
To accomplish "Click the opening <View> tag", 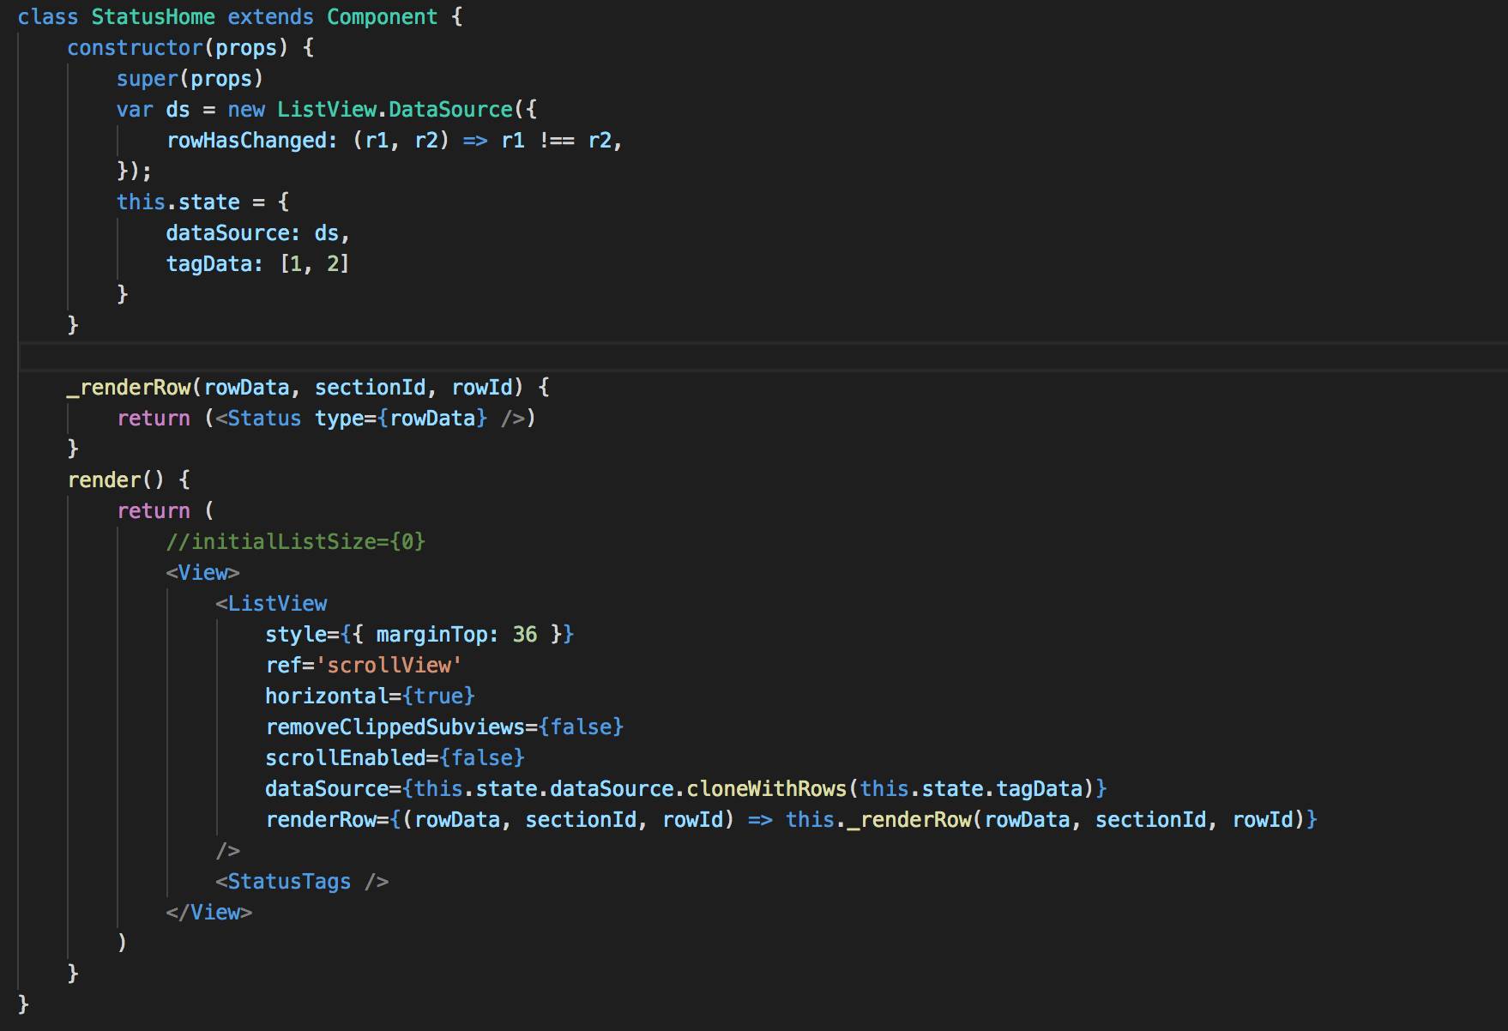I will coord(203,573).
